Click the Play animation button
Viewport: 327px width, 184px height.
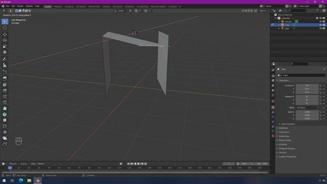tap(138, 164)
